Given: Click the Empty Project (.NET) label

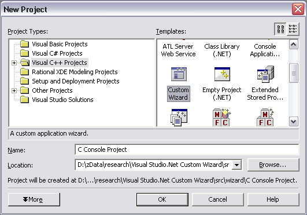Looking at the screenshot, I should [x=222, y=93].
